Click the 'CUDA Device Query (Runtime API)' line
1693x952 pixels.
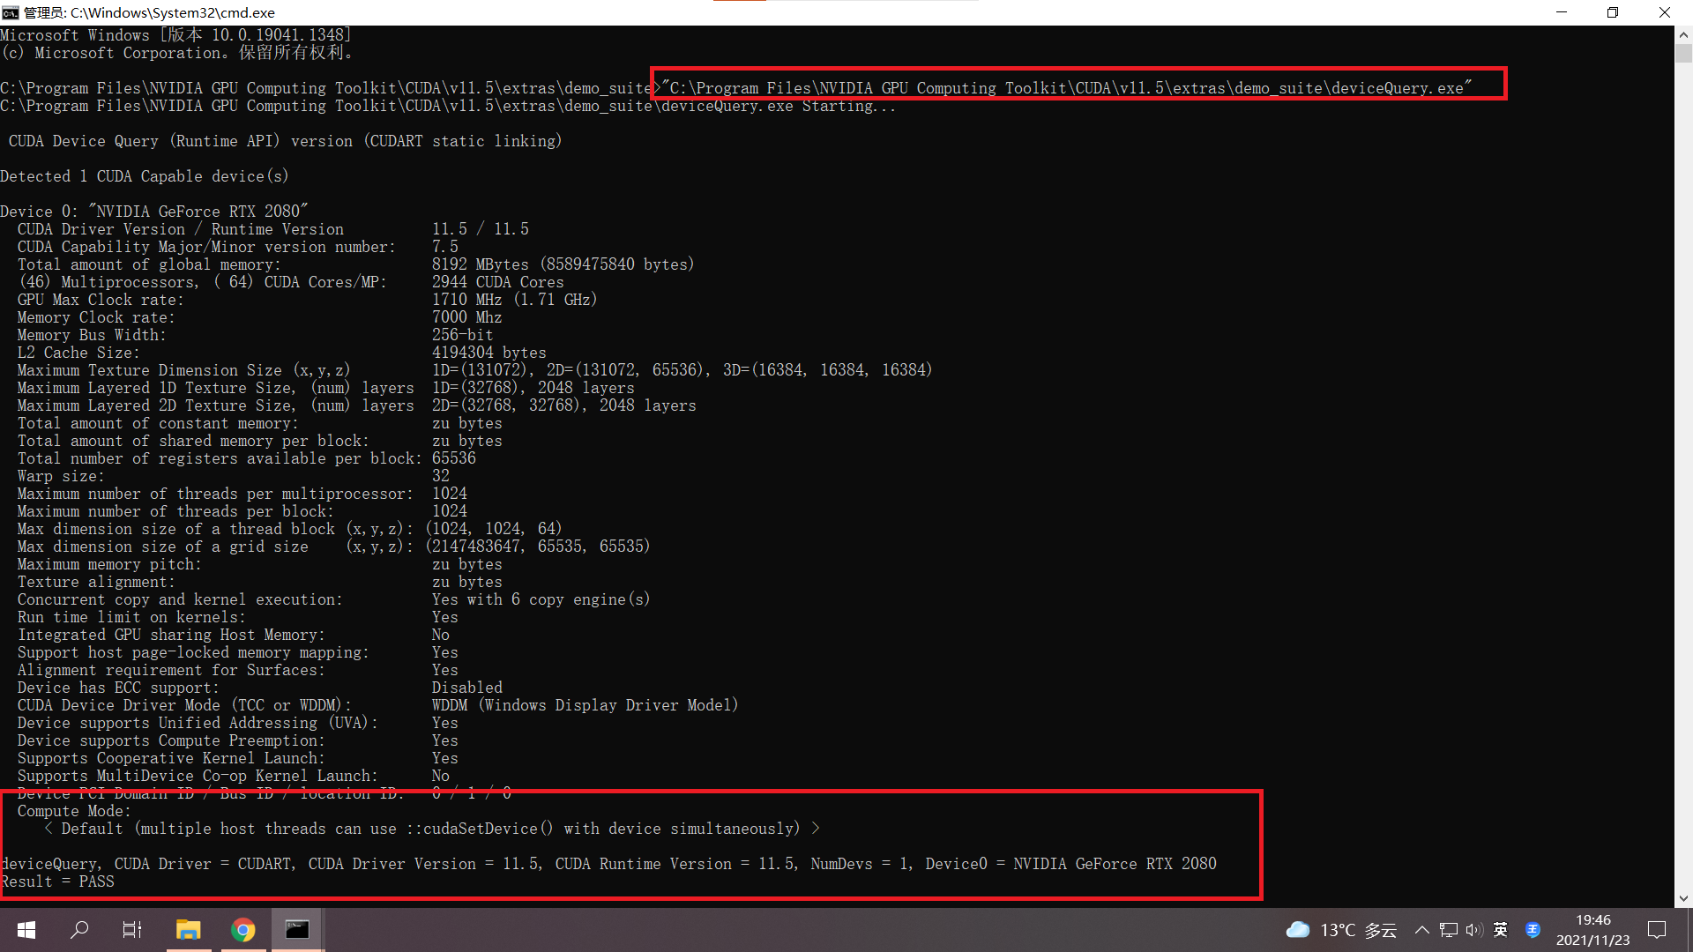point(285,141)
